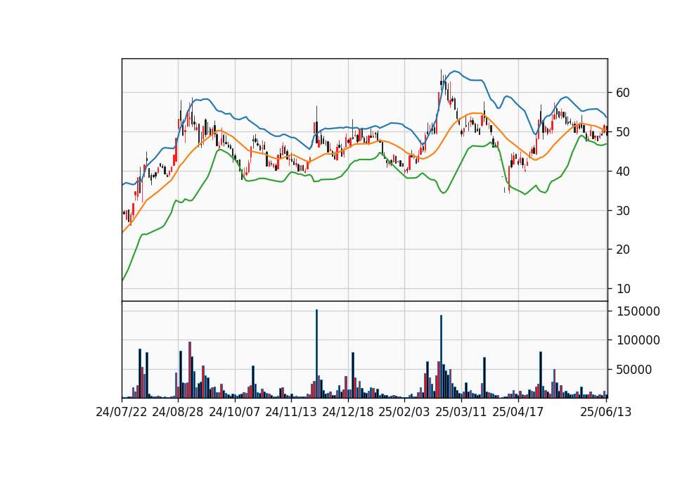Click the volume axis value 50000
This screenshot has width=675, height=485.
click(634, 370)
